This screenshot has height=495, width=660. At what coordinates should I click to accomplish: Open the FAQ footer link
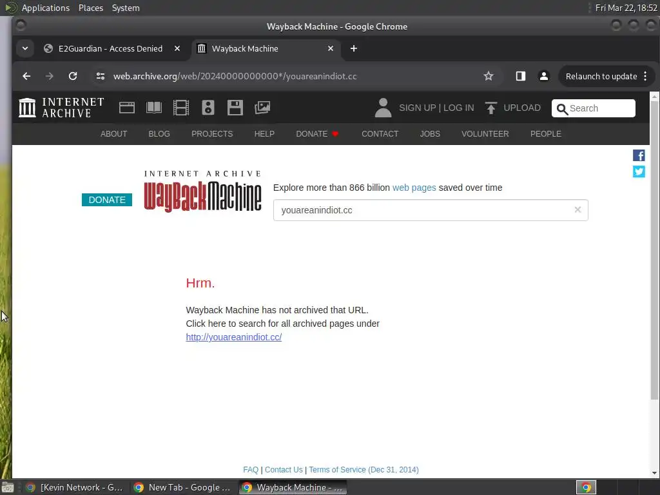point(251,470)
